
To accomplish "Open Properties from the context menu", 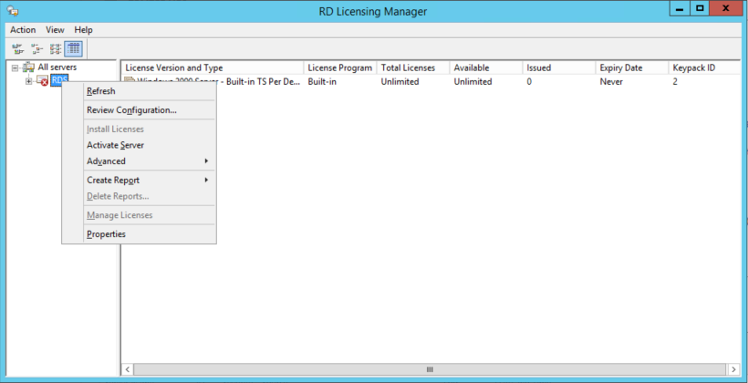I will coord(106,234).
